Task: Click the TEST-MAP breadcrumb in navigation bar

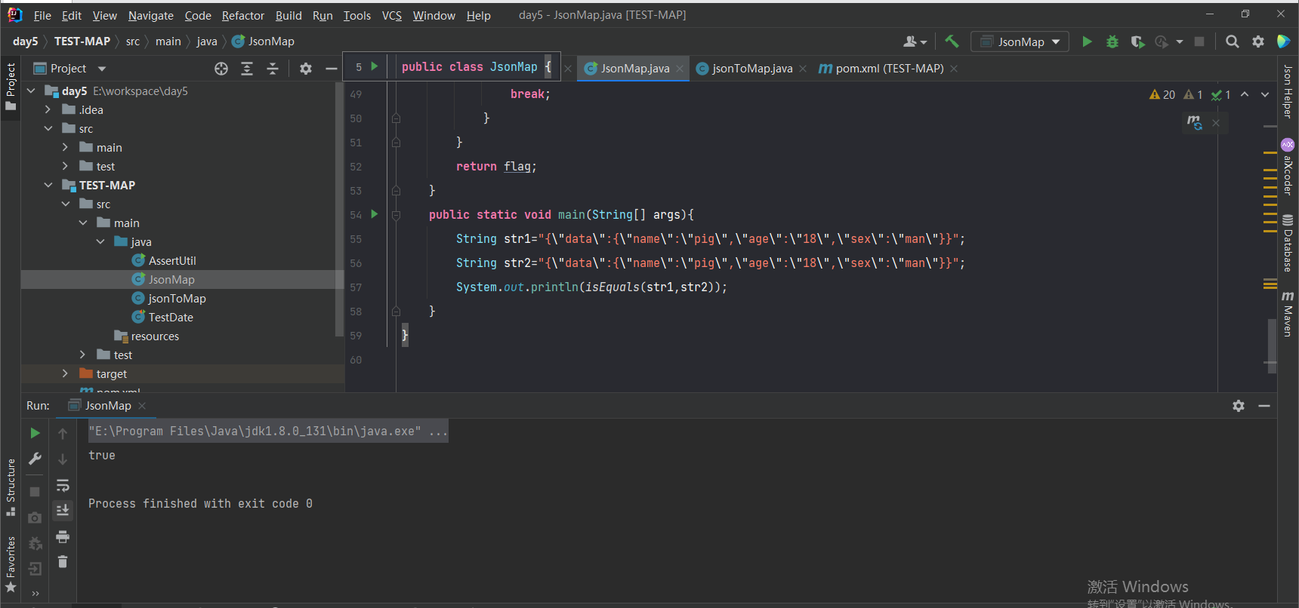Action: [x=82, y=41]
